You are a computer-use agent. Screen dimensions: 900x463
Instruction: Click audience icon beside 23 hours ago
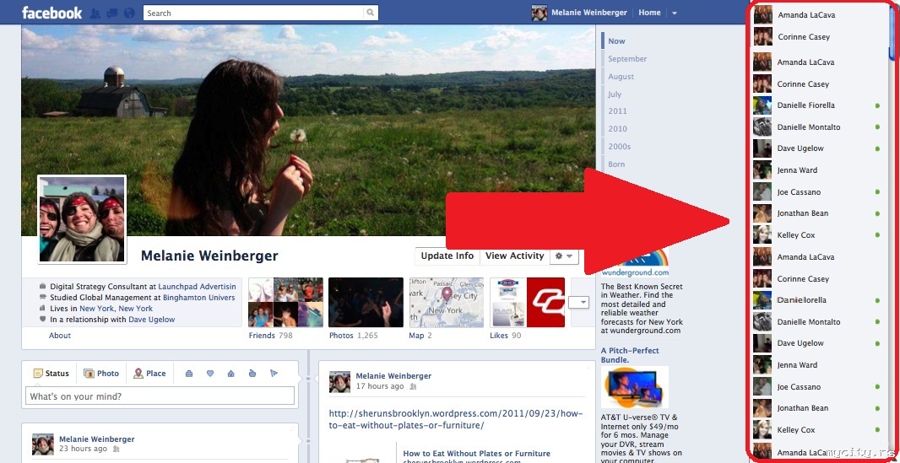coord(116,450)
